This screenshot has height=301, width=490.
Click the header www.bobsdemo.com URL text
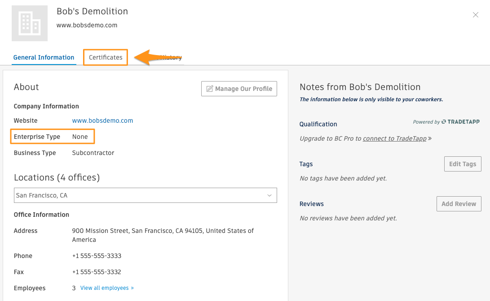[87, 25]
